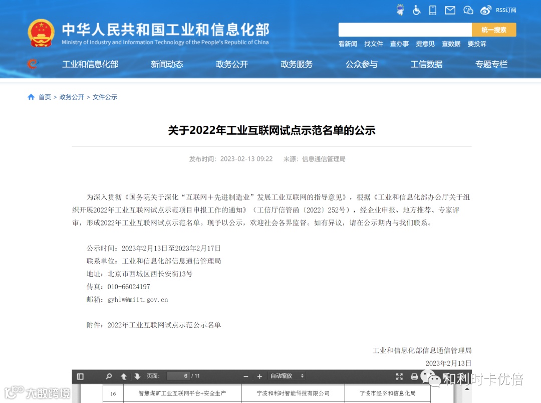Zoom in PDF with plus button

[260, 376]
